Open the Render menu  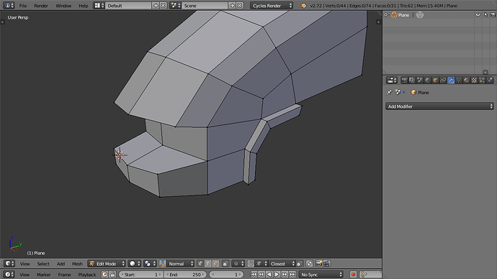pos(41,6)
